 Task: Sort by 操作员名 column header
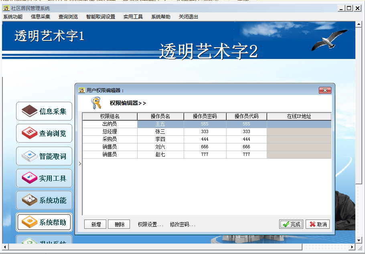[x=160, y=117]
